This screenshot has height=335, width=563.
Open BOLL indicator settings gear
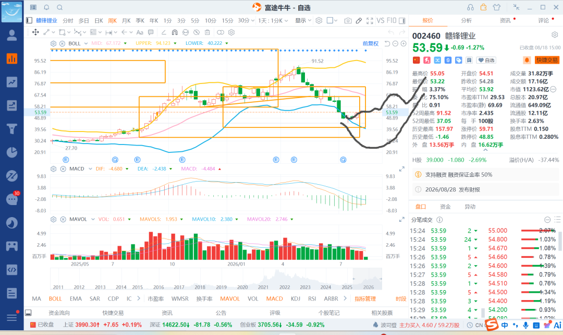(54, 43)
